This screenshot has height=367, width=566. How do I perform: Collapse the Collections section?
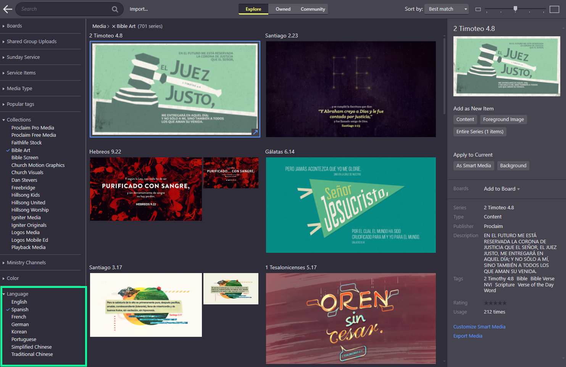click(x=19, y=120)
